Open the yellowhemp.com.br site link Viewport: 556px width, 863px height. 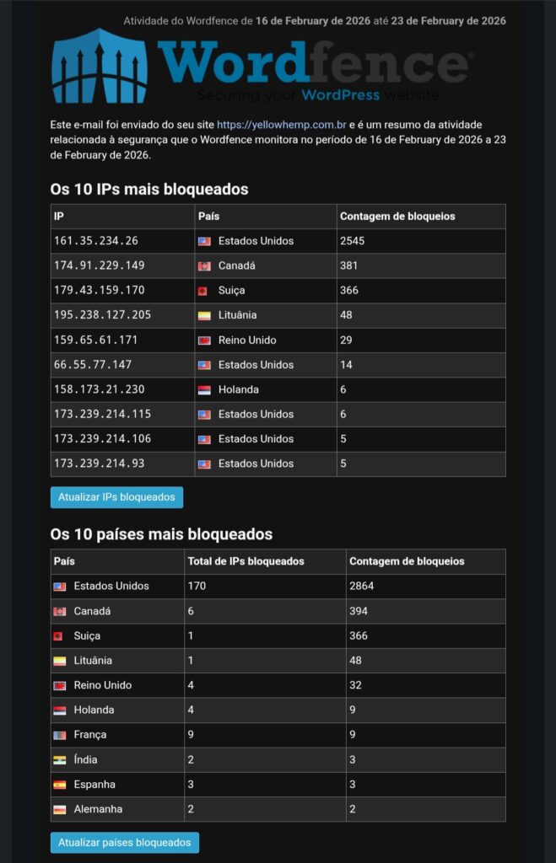coord(281,125)
